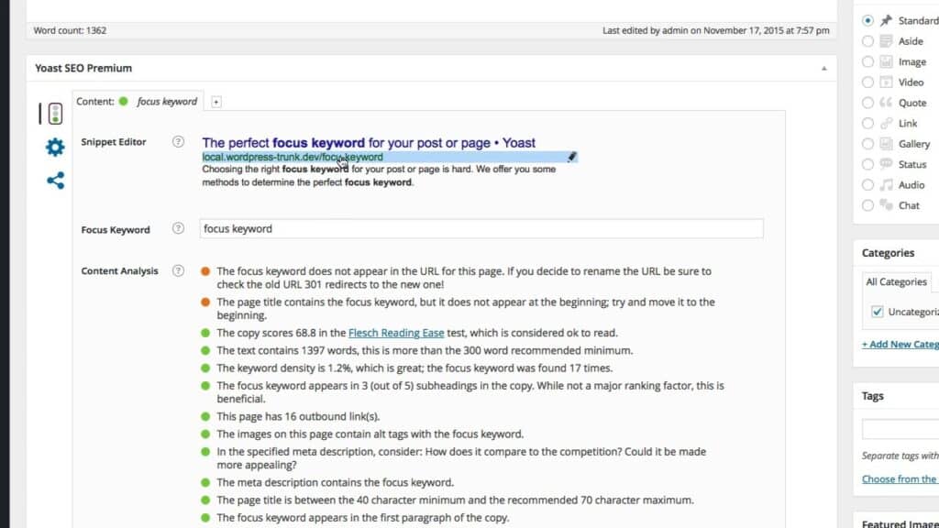
Task: Select the Aside post format
Action: (868, 41)
